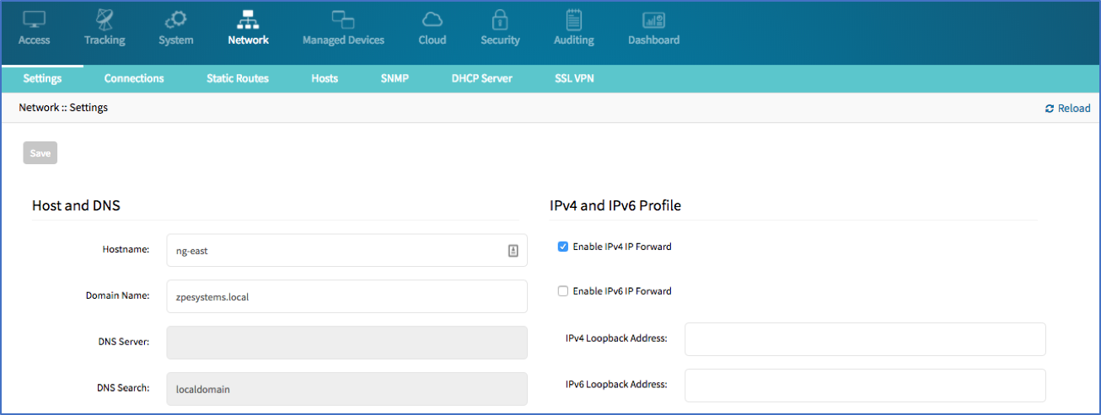Click the Domain Name input field
This screenshot has height=415, width=1101.
[x=347, y=296]
